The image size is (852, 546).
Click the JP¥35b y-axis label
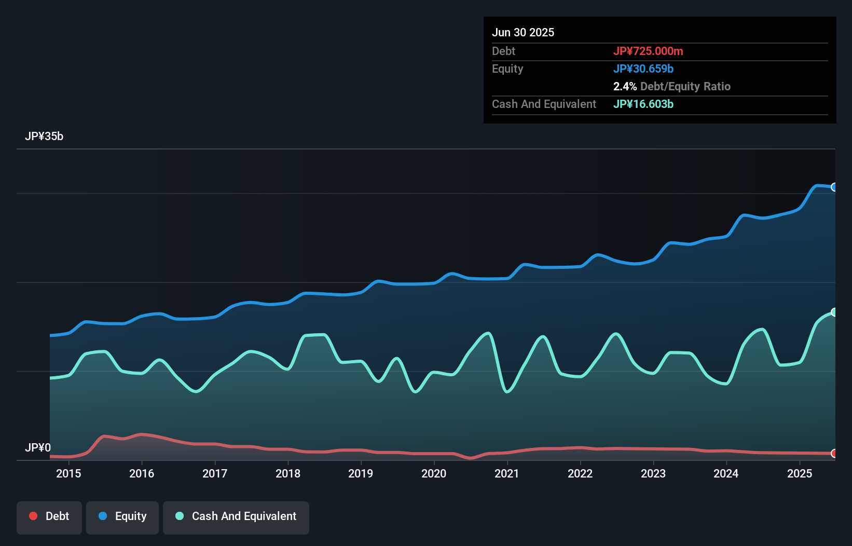[x=44, y=136]
